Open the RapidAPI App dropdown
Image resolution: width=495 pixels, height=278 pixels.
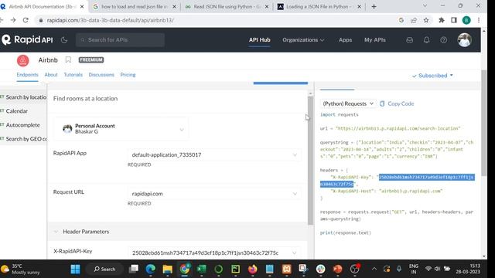coord(214,154)
